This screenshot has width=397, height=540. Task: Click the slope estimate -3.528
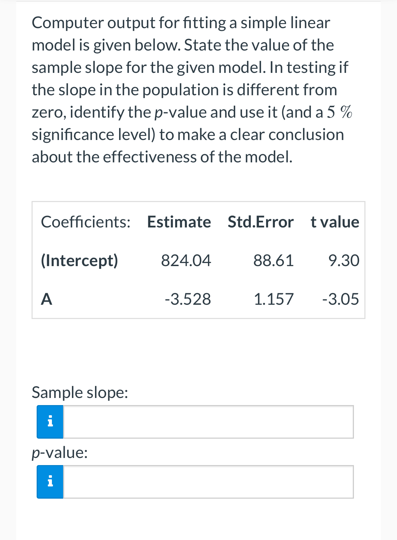coord(188,299)
